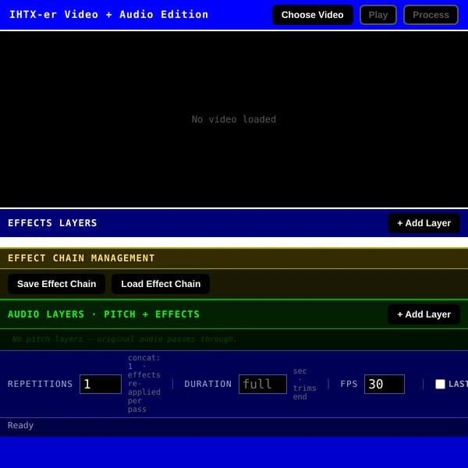Select the Duration input showing full
Image resolution: width=468 pixels, height=468 pixels.
(263, 384)
